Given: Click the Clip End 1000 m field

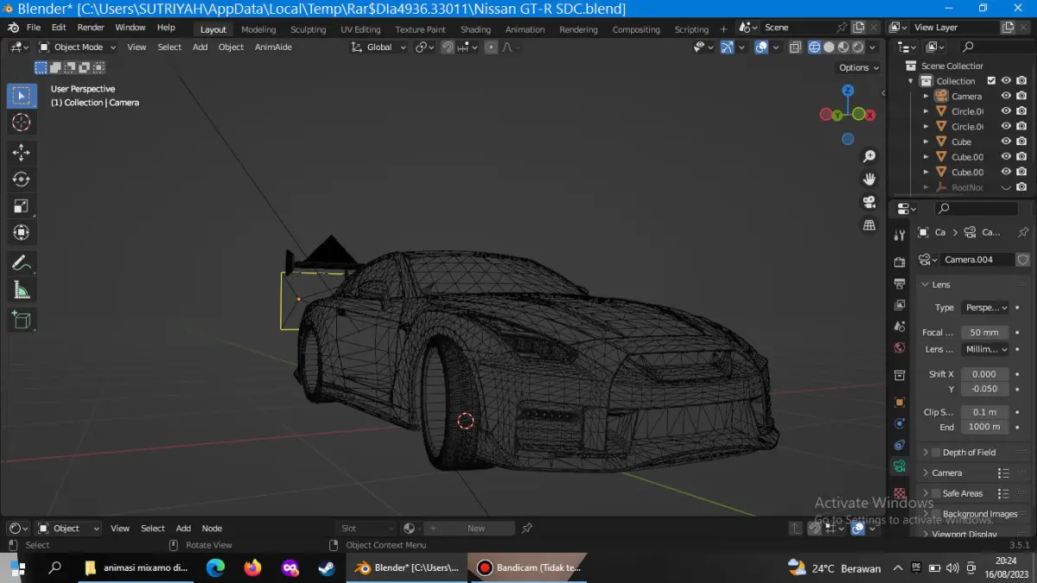Looking at the screenshot, I should tap(984, 427).
